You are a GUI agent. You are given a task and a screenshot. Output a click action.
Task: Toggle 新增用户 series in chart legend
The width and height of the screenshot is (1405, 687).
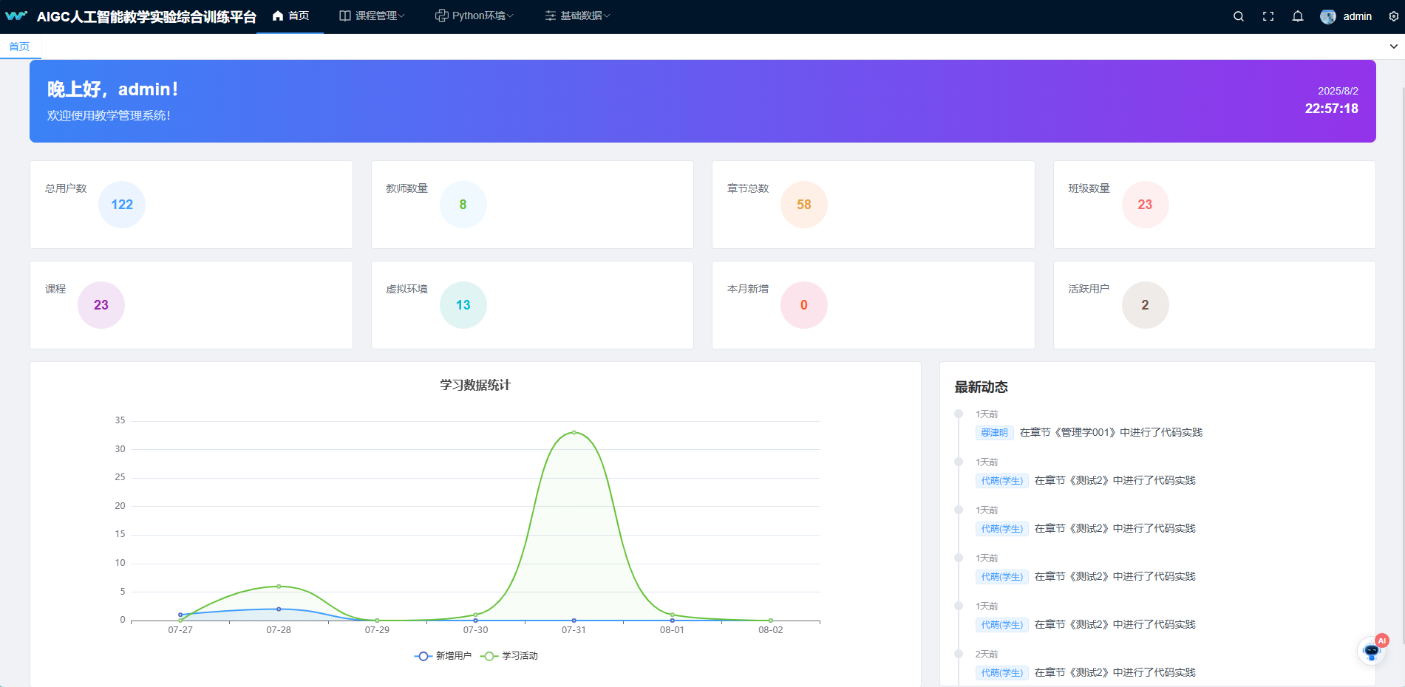[443, 656]
